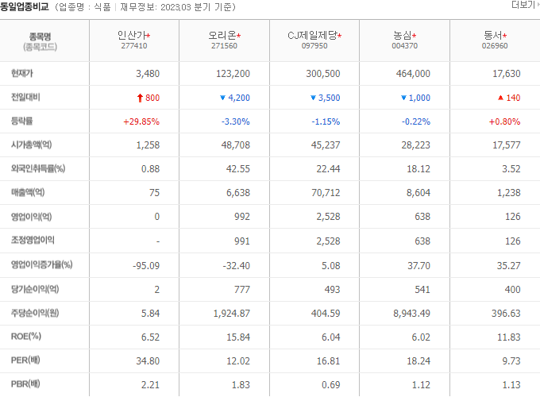Image resolution: width=540 pixels, height=397 pixels.
Task: Click the 종목명 header cell
Action: (x=40, y=37)
